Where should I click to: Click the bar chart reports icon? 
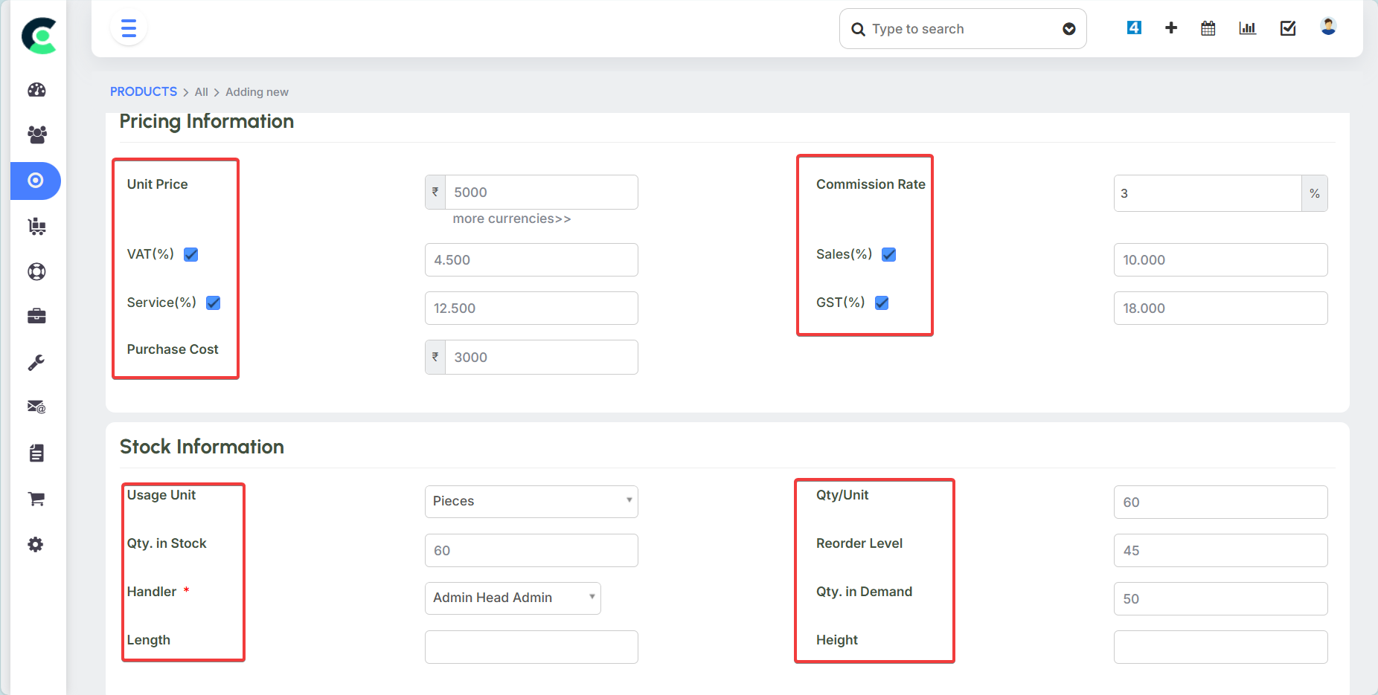coord(1247,28)
